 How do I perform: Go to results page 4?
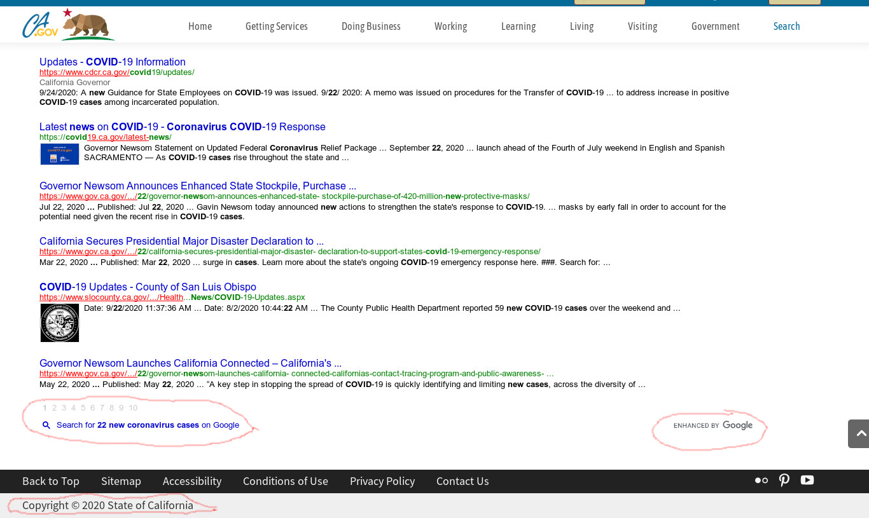point(73,408)
